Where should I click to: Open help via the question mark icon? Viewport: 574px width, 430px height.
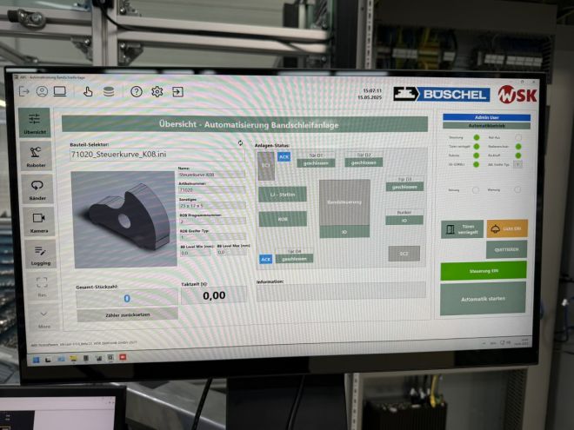[x=137, y=91]
